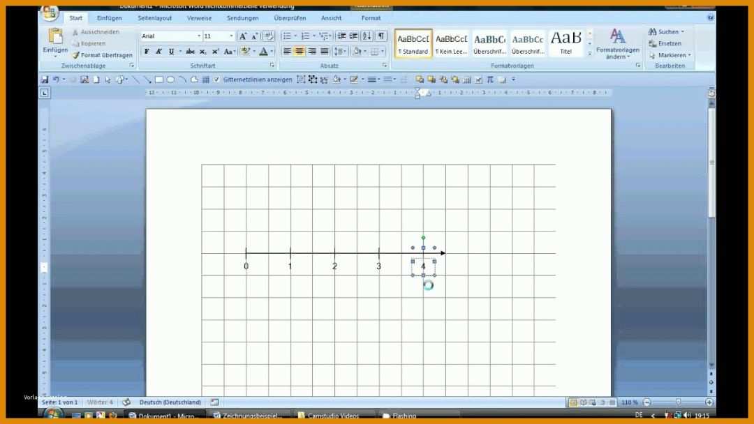Viewport: 754px width, 424px height.
Task: Open the font size dropdown
Action: (231, 36)
